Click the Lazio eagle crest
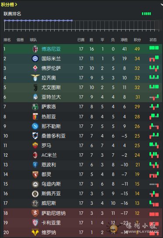The width and height of the screenshot is (163, 238). (35, 78)
